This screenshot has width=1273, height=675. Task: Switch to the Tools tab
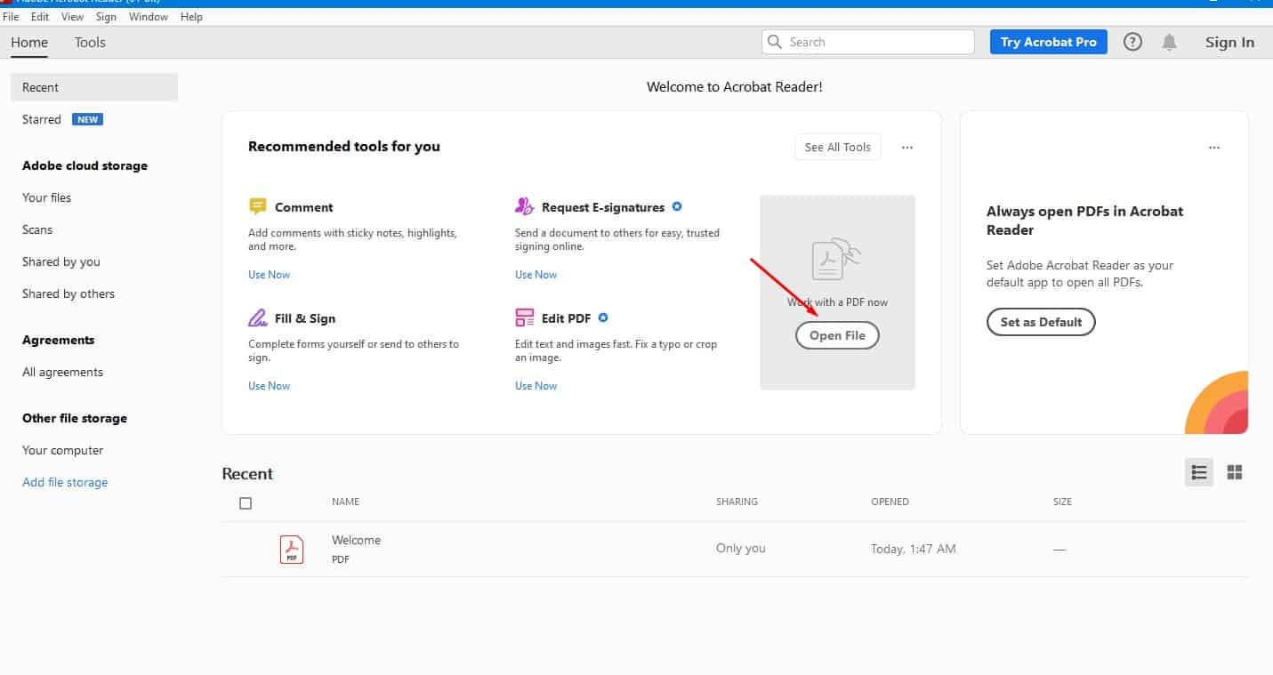pos(90,42)
